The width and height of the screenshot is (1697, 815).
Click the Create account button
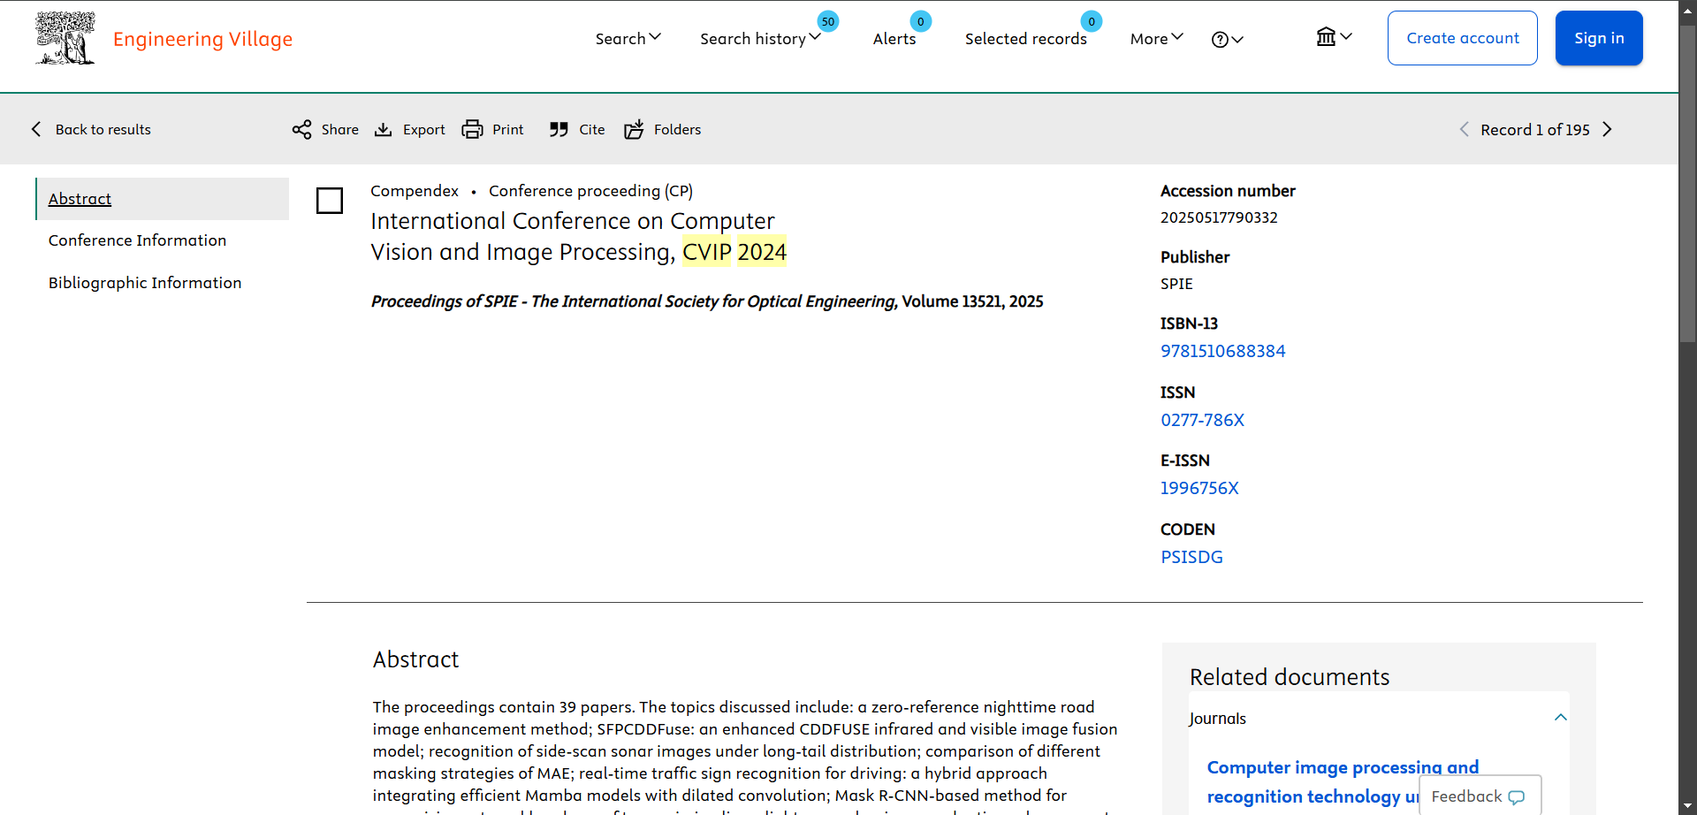click(1463, 38)
